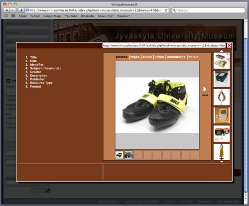Screen dimensions: 249x206
Task: Open Top Sites grid icon
Action: pyautogui.click(x=13, y=16)
